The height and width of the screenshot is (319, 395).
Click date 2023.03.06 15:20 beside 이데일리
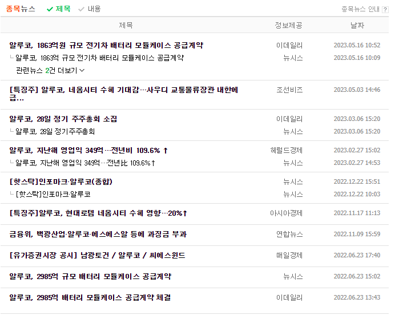[357, 119]
